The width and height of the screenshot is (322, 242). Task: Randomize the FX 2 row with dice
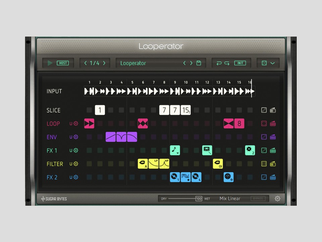(x=264, y=177)
